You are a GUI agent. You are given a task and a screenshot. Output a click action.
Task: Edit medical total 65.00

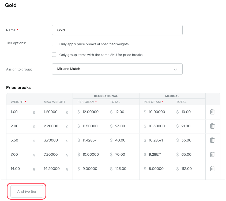(x=186, y=154)
